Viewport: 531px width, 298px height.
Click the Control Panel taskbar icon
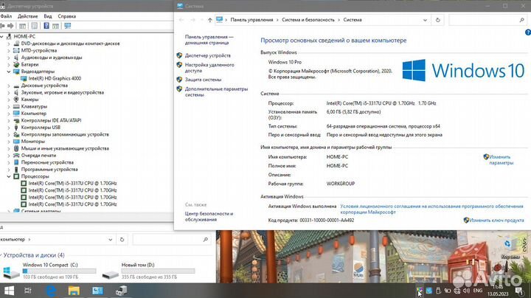pos(97,291)
